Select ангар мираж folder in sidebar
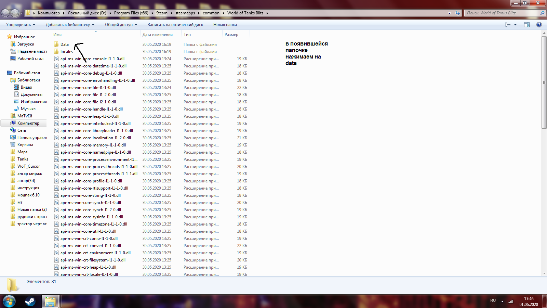The image size is (547, 308). 30,174
